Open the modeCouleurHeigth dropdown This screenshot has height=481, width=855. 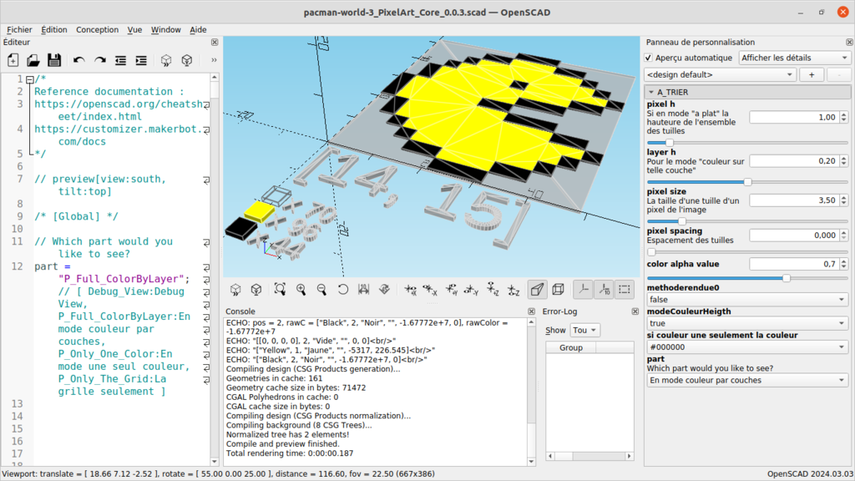[x=747, y=323]
